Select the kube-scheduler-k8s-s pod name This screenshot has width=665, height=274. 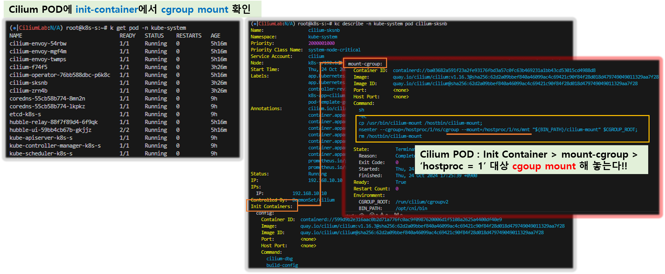pyautogui.click(x=41, y=154)
